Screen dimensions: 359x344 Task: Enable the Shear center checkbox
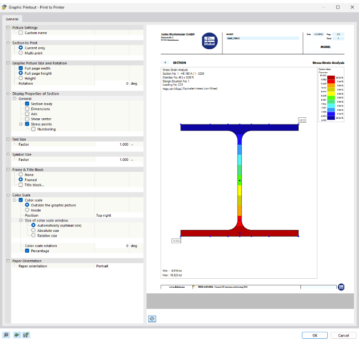(27, 119)
